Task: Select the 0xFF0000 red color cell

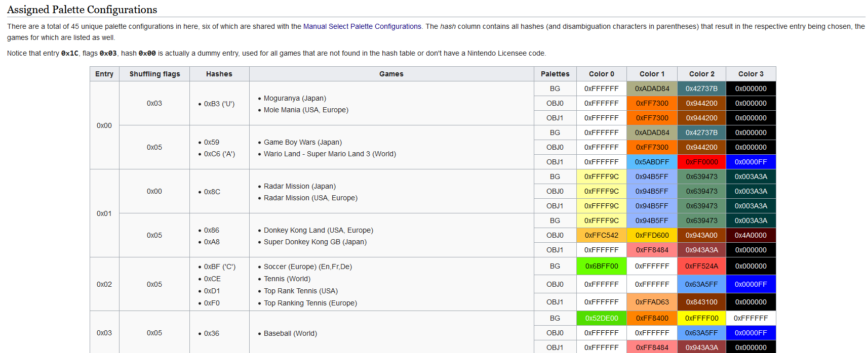Action: point(701,162)
